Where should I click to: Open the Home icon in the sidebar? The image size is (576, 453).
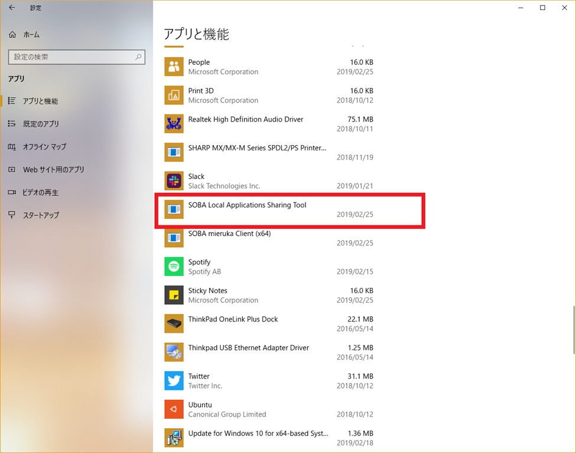pyautogui.click(x=12, y=34)
